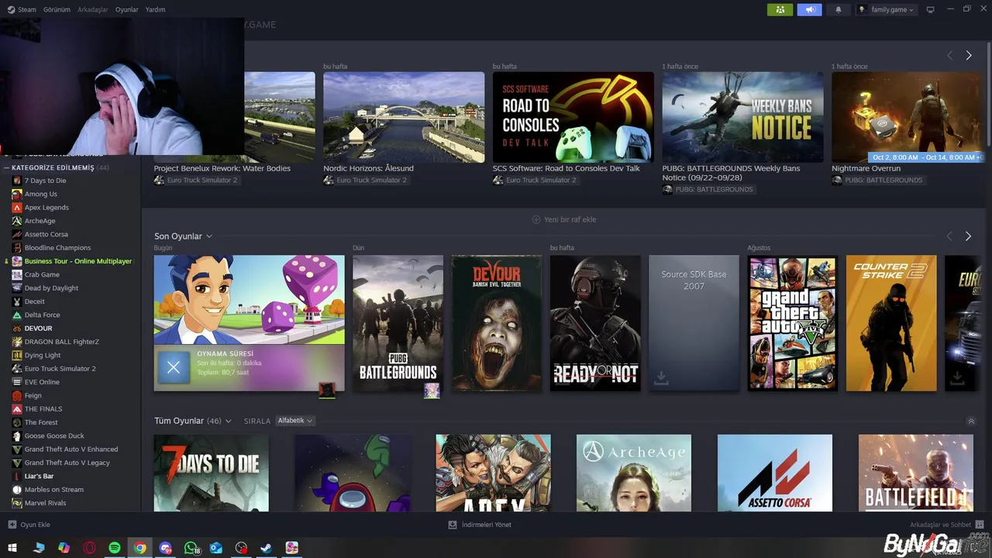Select DEVOUR in the game list
The height and width of the screenshot is (558, 992).
click(x=38, y=328)
